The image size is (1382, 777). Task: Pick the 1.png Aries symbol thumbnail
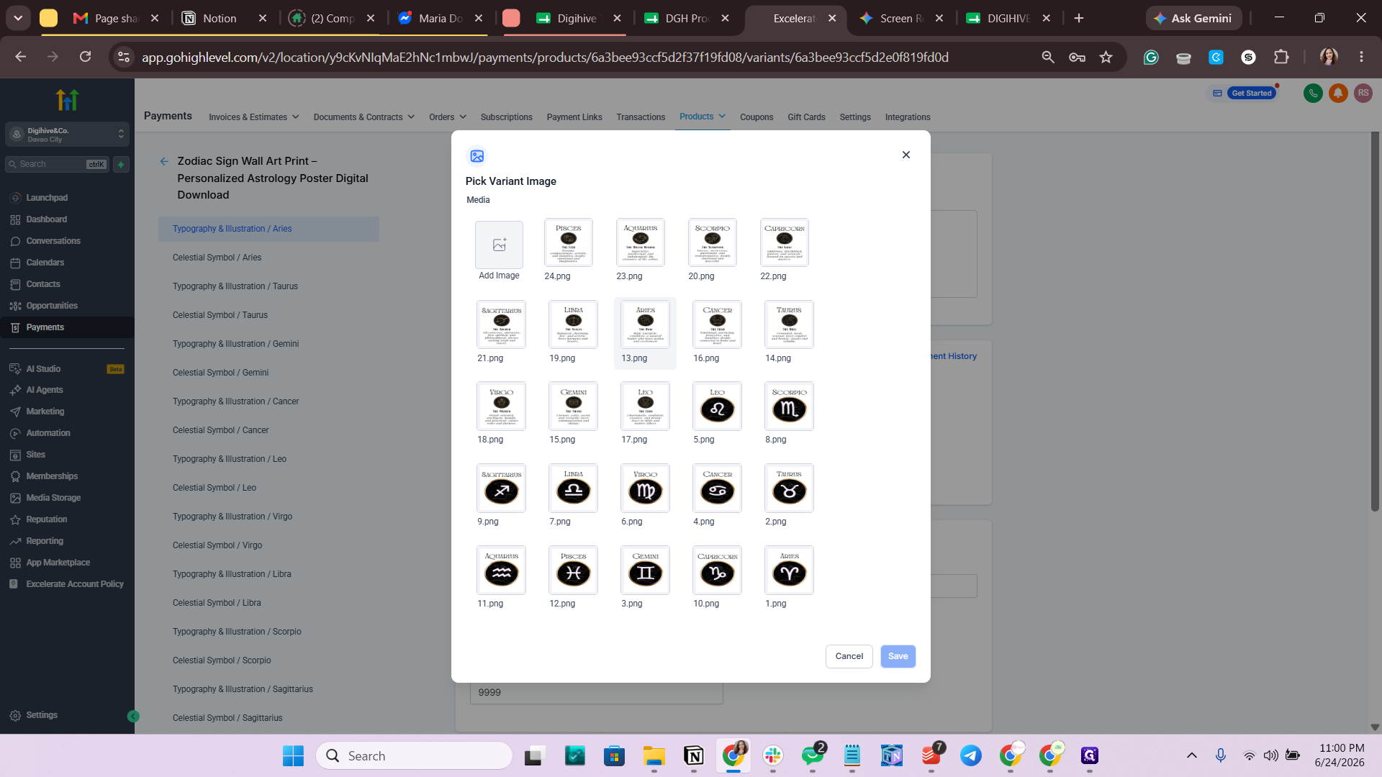pos(789,570)
